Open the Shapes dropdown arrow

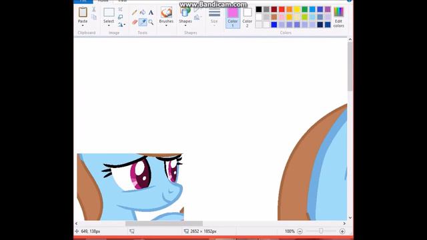click(185, 25)
